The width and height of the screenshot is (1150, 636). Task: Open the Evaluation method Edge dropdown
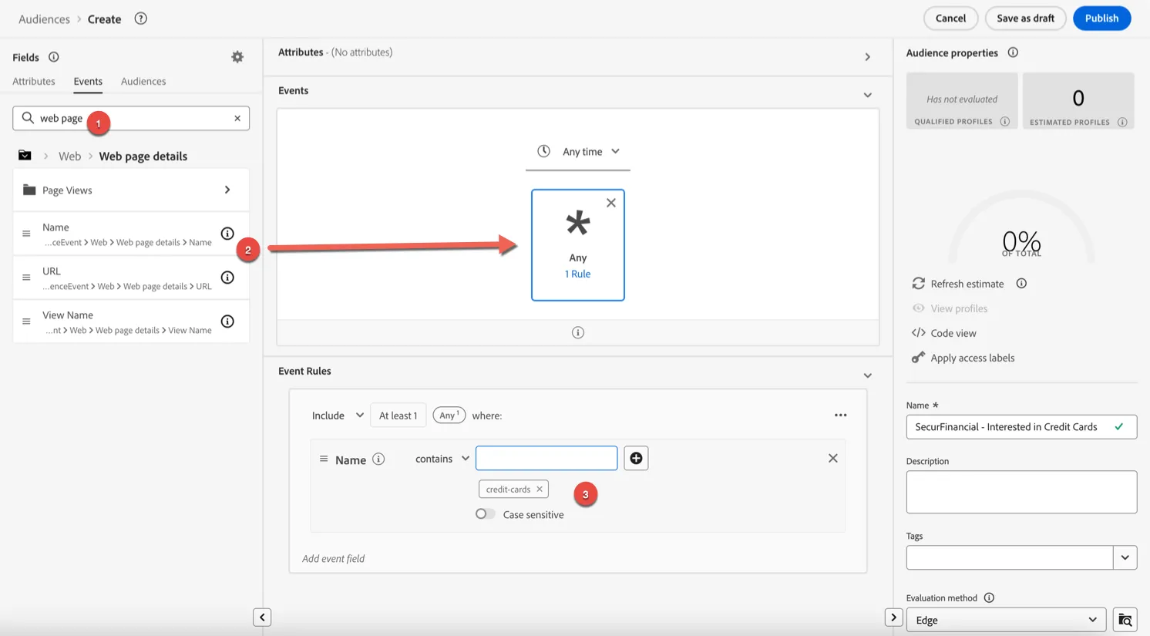[x=1006, y=620]
